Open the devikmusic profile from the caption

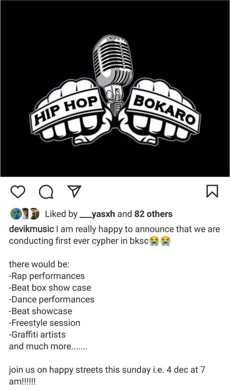32,229
